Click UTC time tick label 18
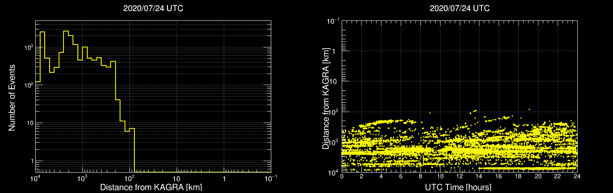 pos(518,176)
